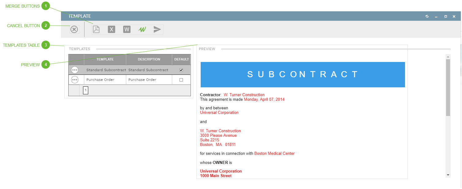Viewport: 462px width, 189px height.
Task: Click the preview scrollbar down arrow
Action: coord(448,175)
